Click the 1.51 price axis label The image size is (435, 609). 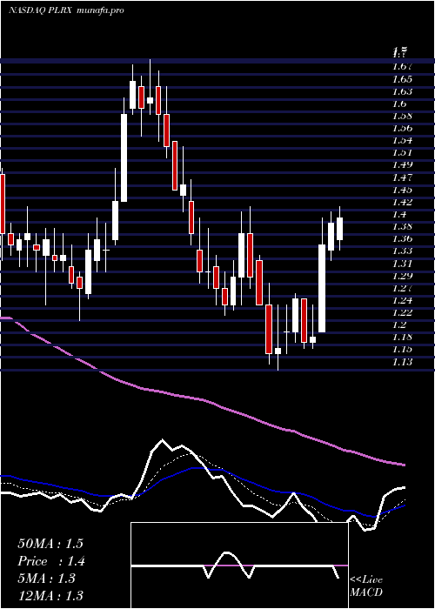coord(402,152)
